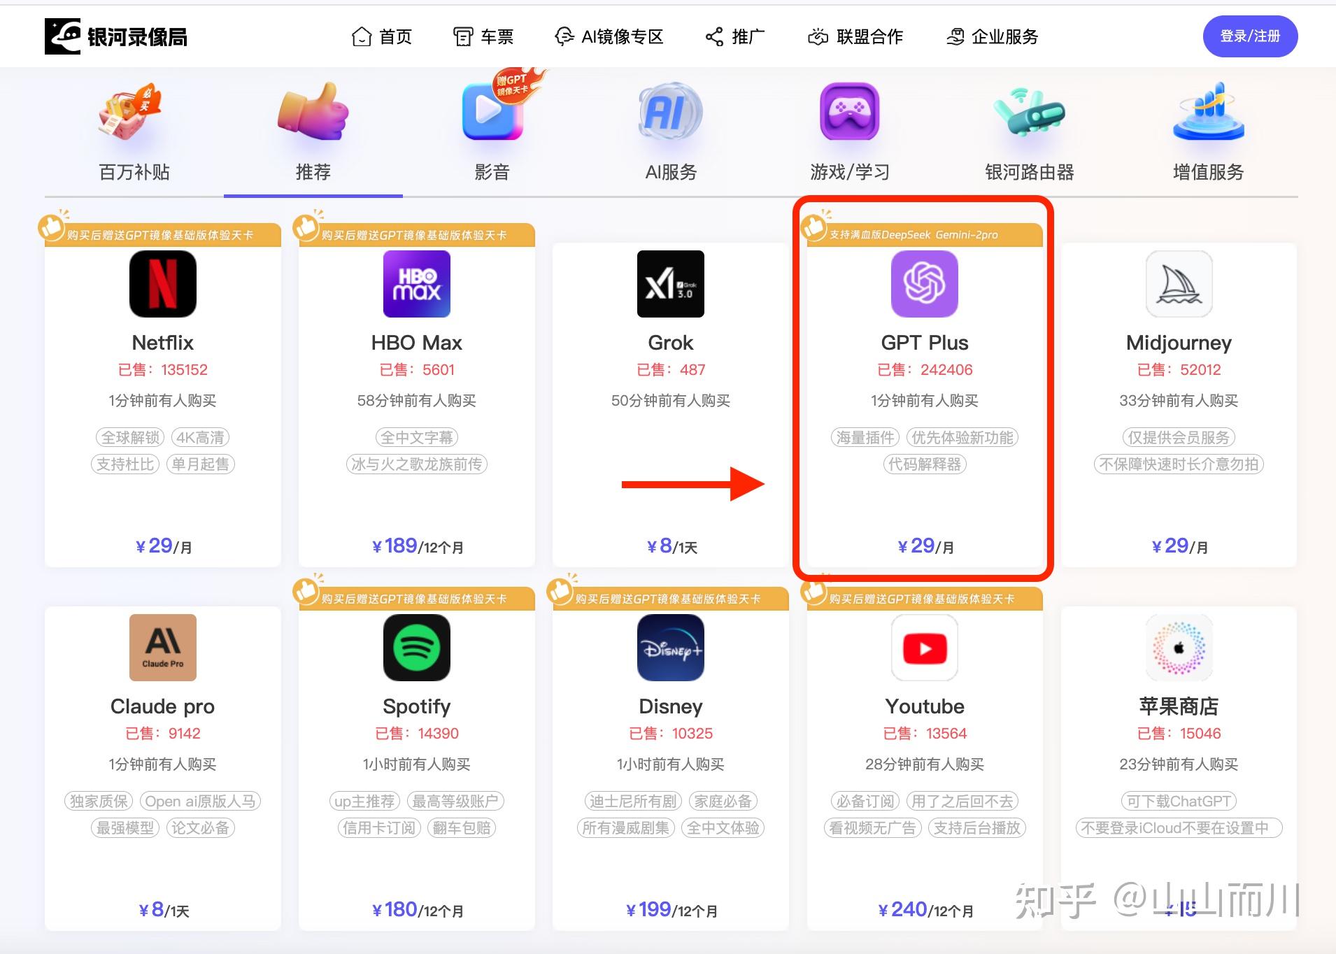
Task: Click the Netflix ¥29/月 price
Action: 163,546
